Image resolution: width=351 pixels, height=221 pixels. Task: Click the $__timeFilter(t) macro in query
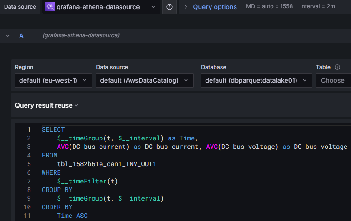click(87, 181)
